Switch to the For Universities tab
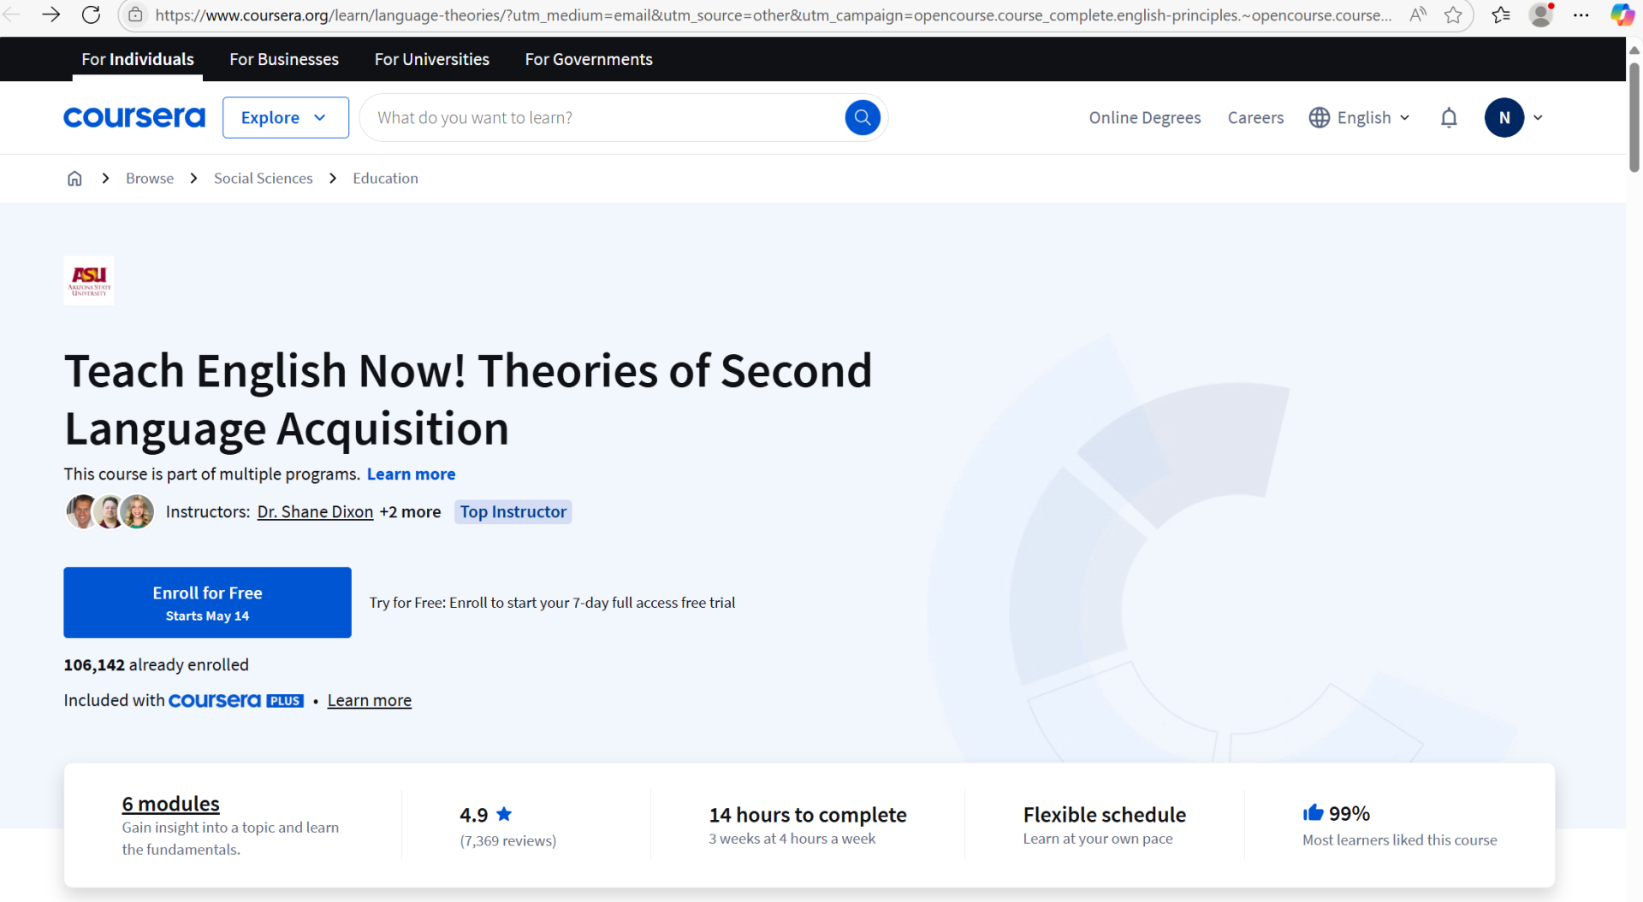The image size is (1643, 902). tap(431, 59)
